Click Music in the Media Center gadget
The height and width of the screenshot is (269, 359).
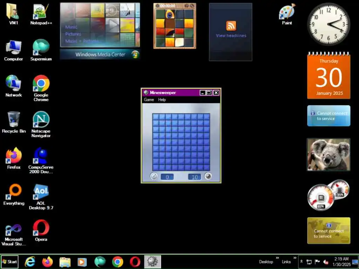click(x=71, y=27)
